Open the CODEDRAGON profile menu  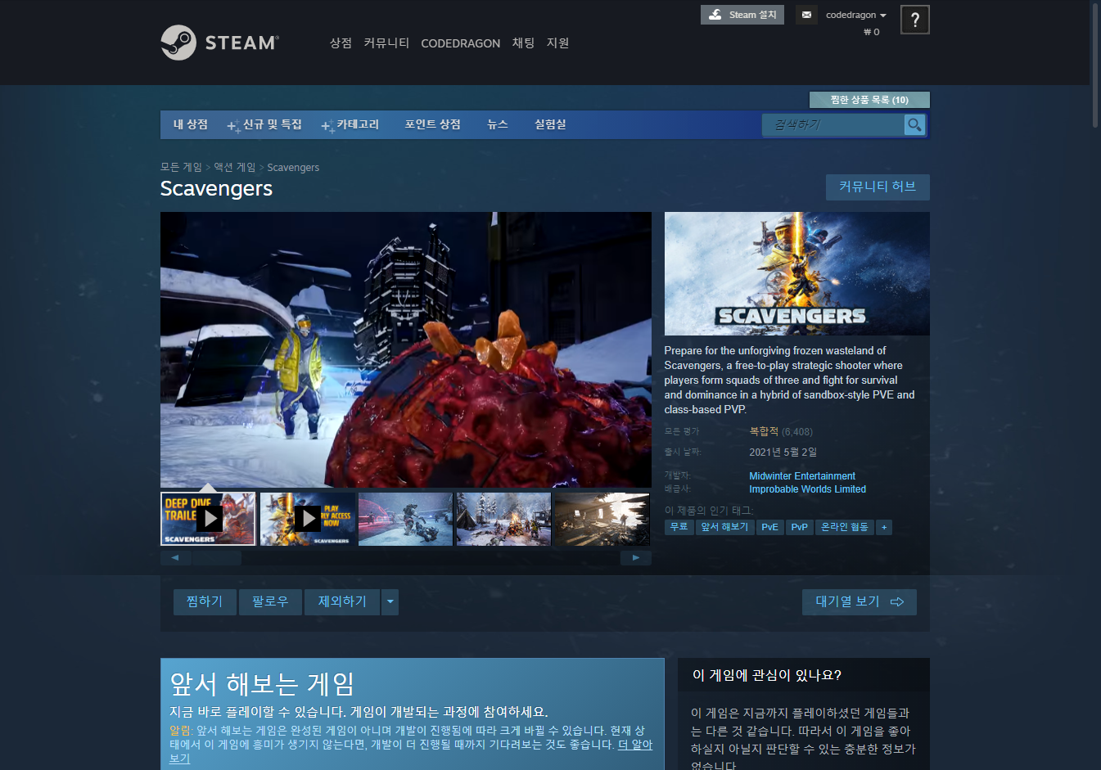pos(460,43)
